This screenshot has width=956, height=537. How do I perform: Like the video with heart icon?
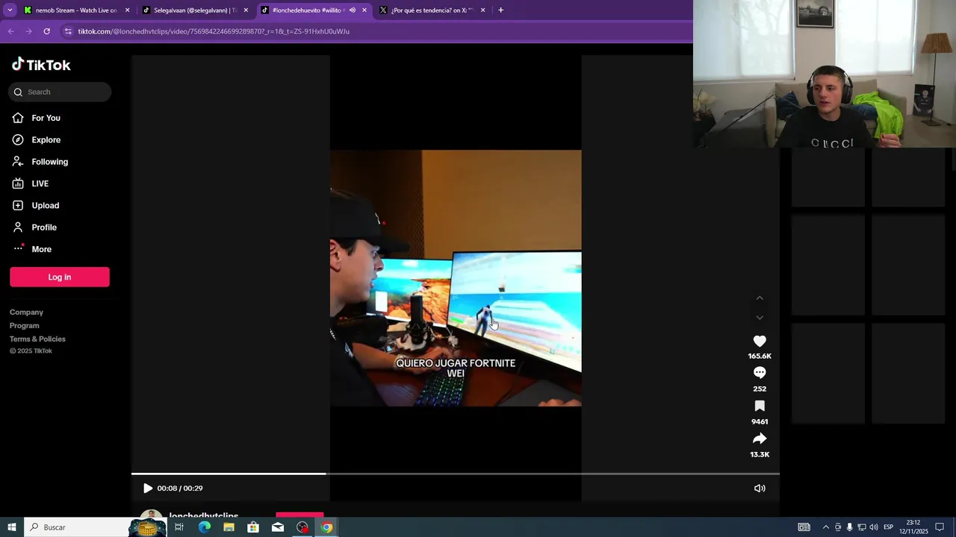pyautogui.click(x=760, y=341)
